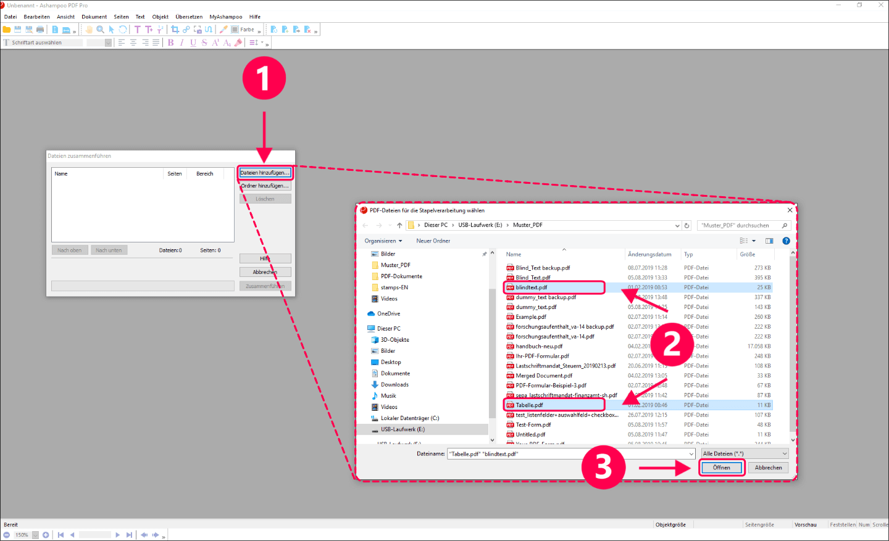The height and width of the screenshot is (541, 889).
Task: Select the text tool T icon
Action: 137,30
